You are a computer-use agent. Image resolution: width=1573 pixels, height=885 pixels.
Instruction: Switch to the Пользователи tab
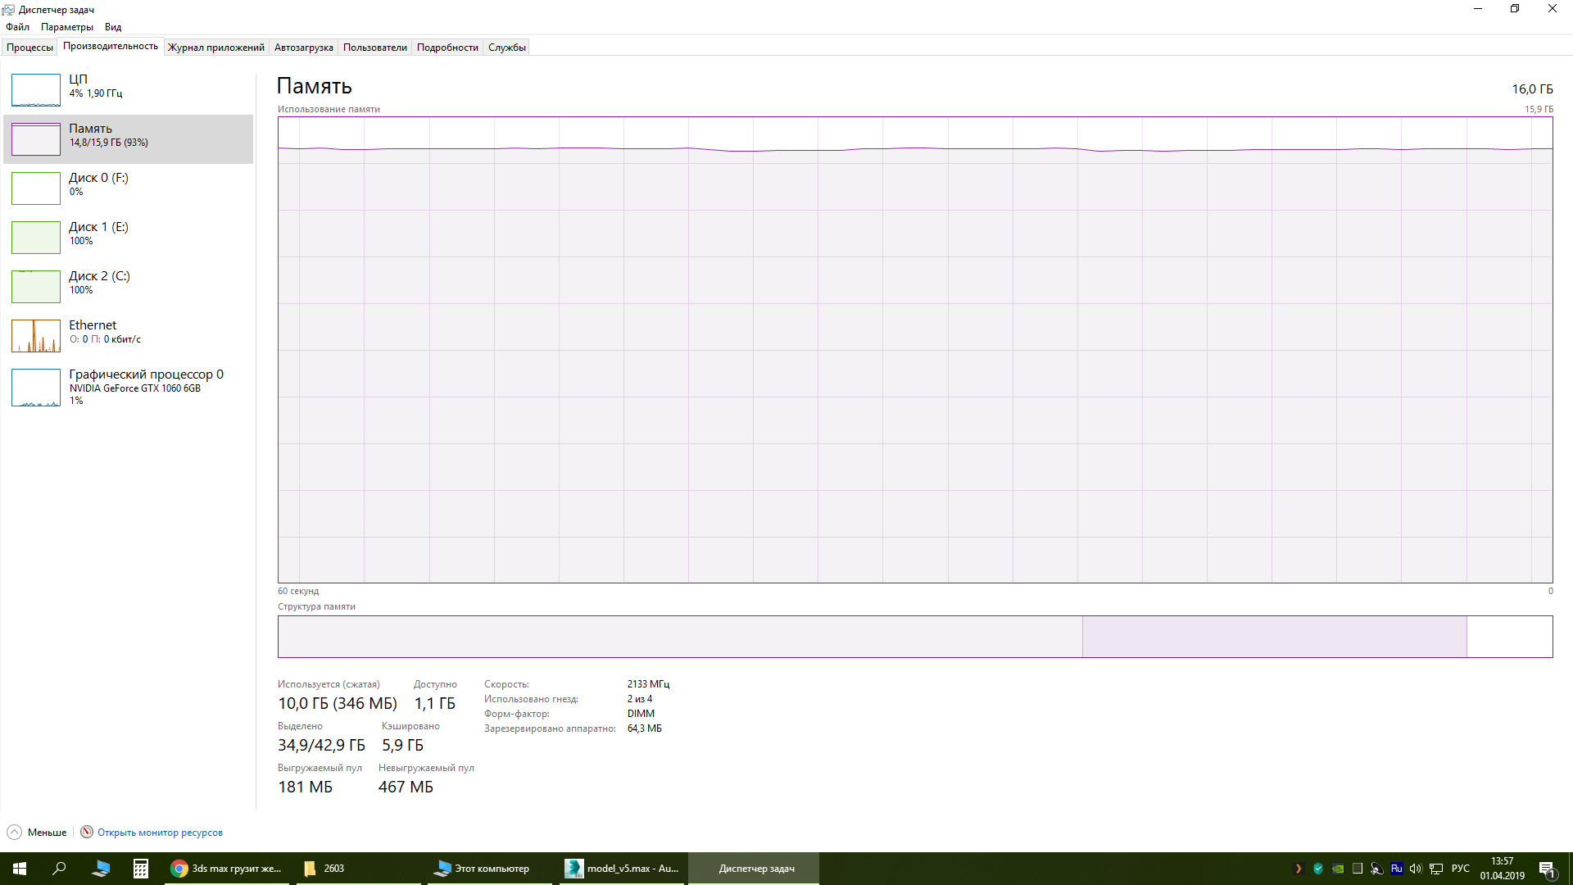coord(375,48)
